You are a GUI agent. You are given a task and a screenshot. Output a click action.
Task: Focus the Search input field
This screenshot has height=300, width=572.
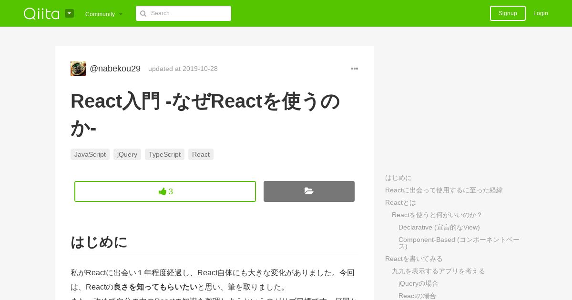184,13
